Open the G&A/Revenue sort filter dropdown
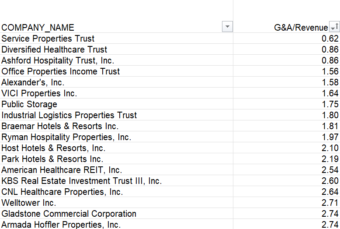 (x=334, y=27)
